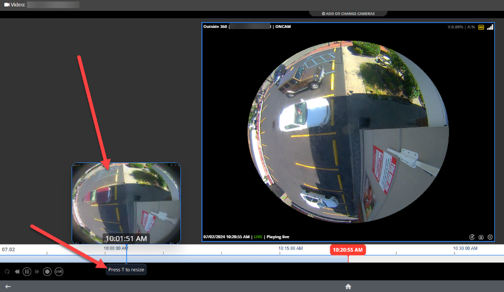
Task: Go to the home screen
Action: [348, 287]
